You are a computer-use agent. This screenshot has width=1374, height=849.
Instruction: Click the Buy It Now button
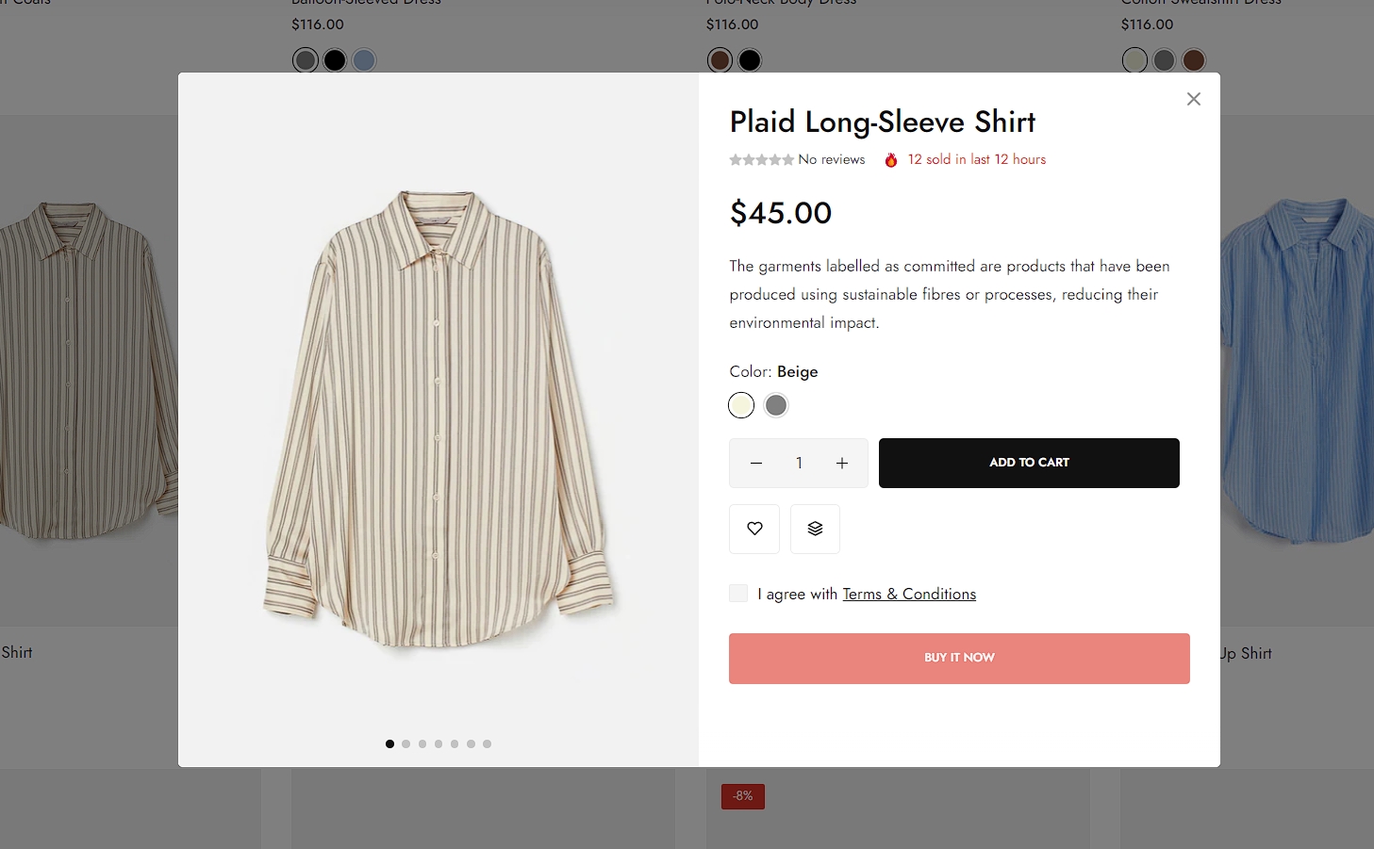point(959,658)
